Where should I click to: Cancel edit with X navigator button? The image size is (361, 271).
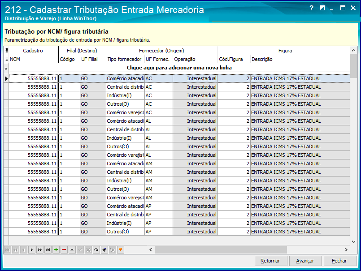88,250
